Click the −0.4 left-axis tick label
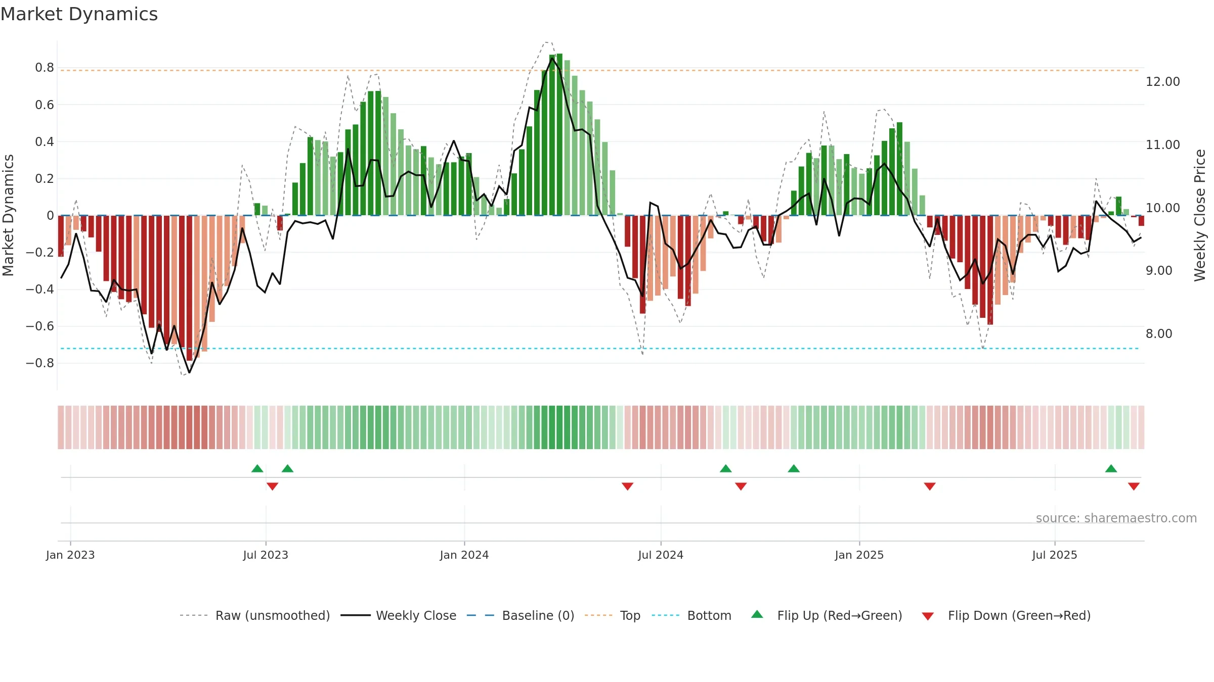This screenshot has height=682, width=1214. (40, 289)
